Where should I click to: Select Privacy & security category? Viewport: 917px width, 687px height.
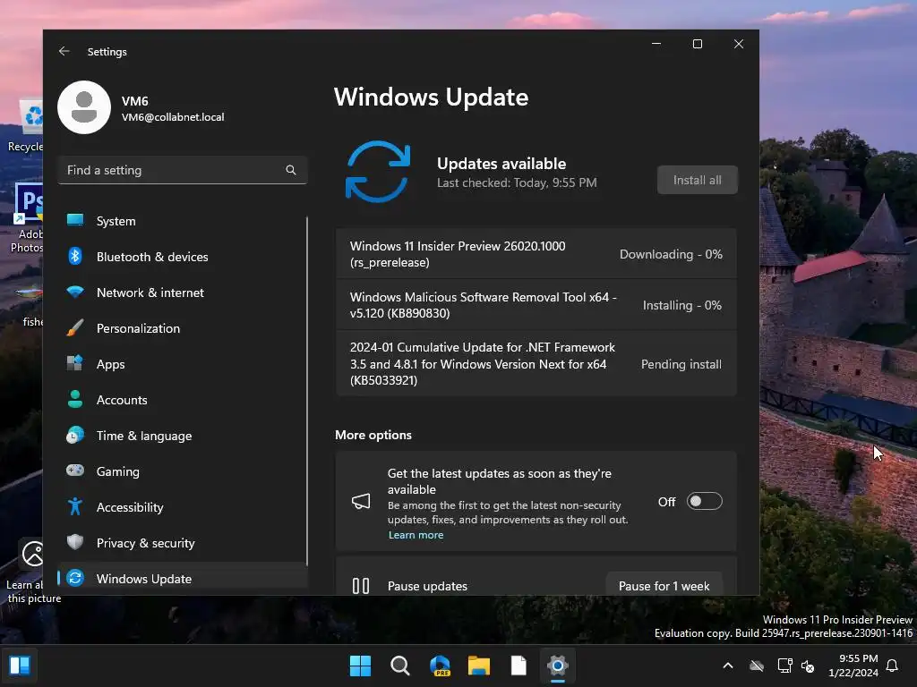[x=183, y=543]
